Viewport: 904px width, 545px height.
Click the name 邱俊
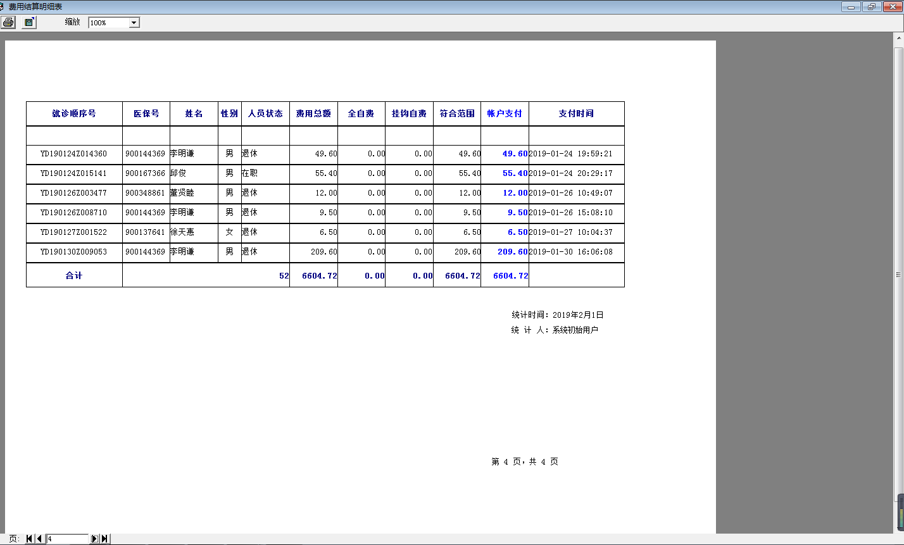click(178, 173)
